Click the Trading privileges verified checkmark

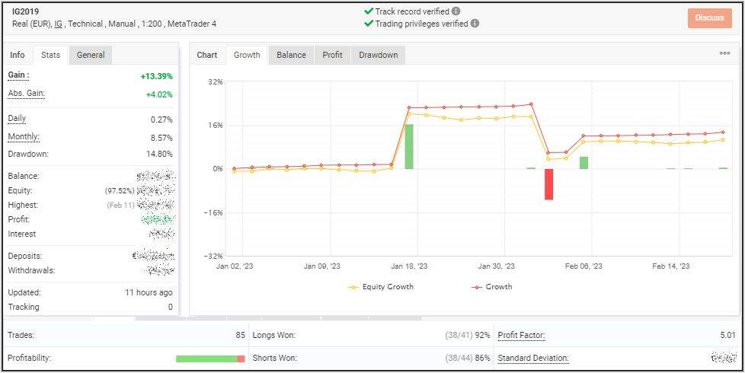369,24
